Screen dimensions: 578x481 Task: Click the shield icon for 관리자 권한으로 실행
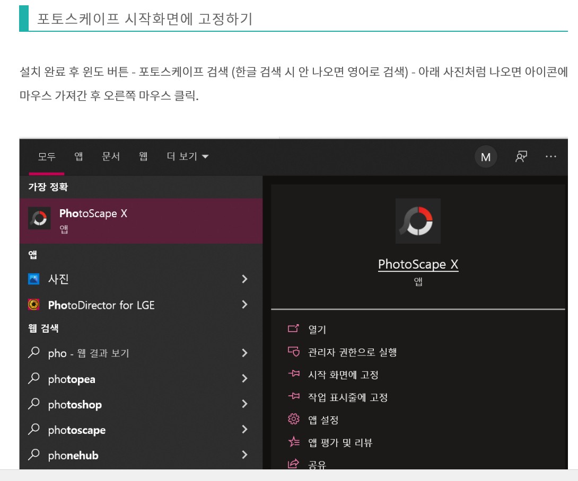click(294, 351)
